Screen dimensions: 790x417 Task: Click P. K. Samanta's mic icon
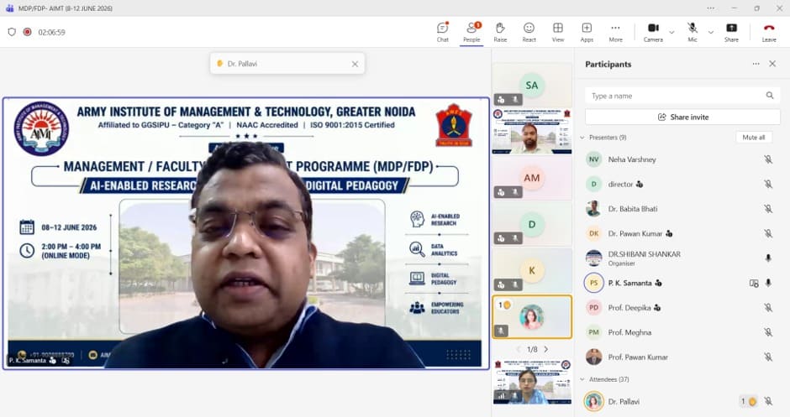click(x=768, y=283)
